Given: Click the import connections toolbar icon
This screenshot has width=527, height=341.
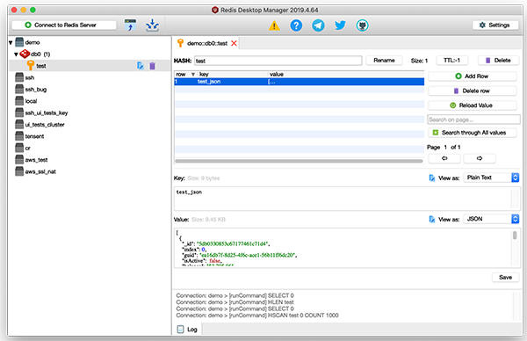Looking at the screenshot, I should pos(130,25).
